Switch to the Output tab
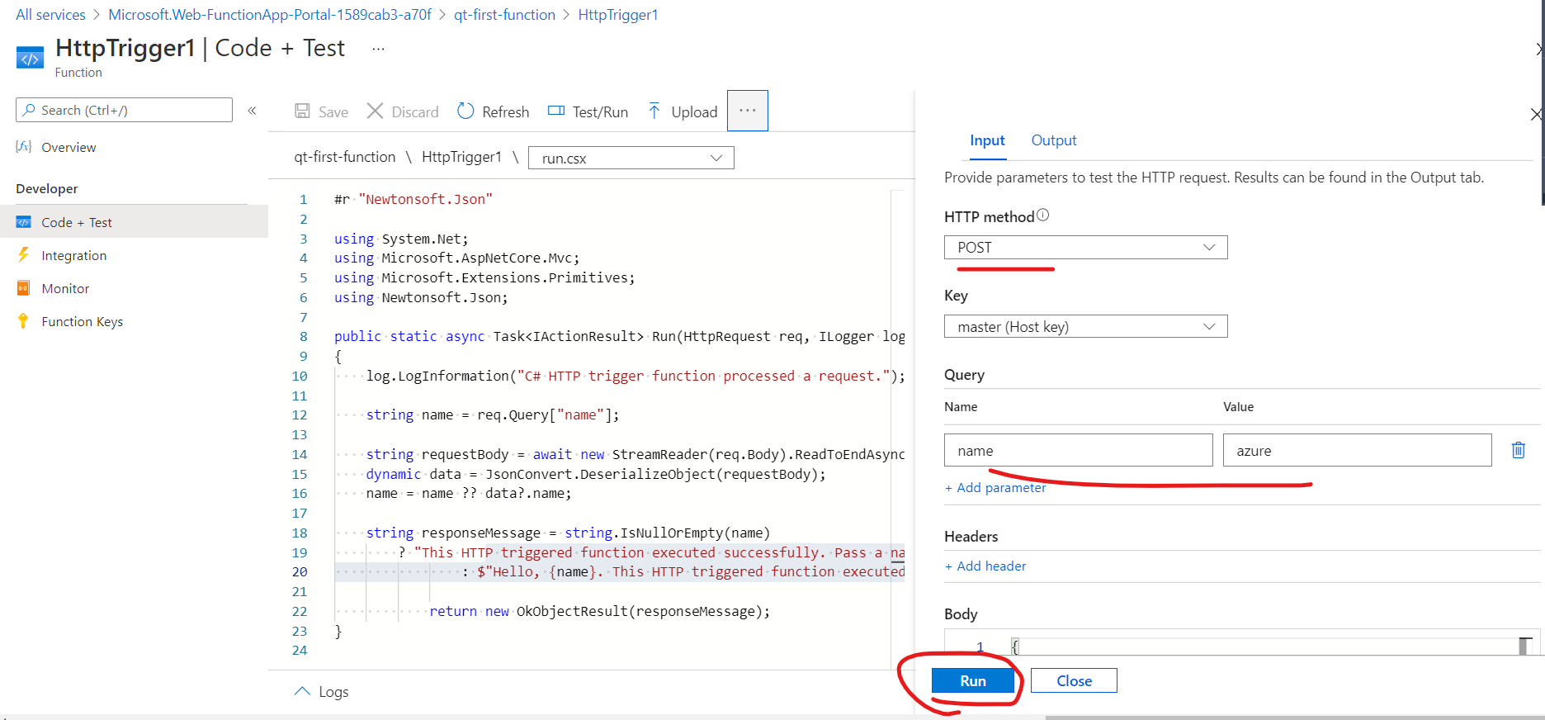 pos(1054,140)
